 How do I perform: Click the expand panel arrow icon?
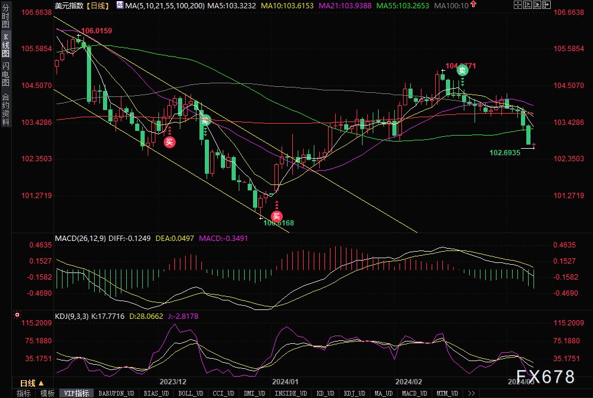[x=547, y=5]
